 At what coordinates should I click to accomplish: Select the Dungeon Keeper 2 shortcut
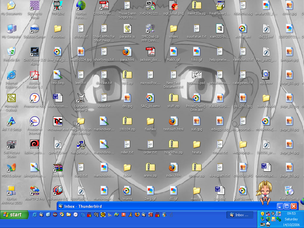81,102
